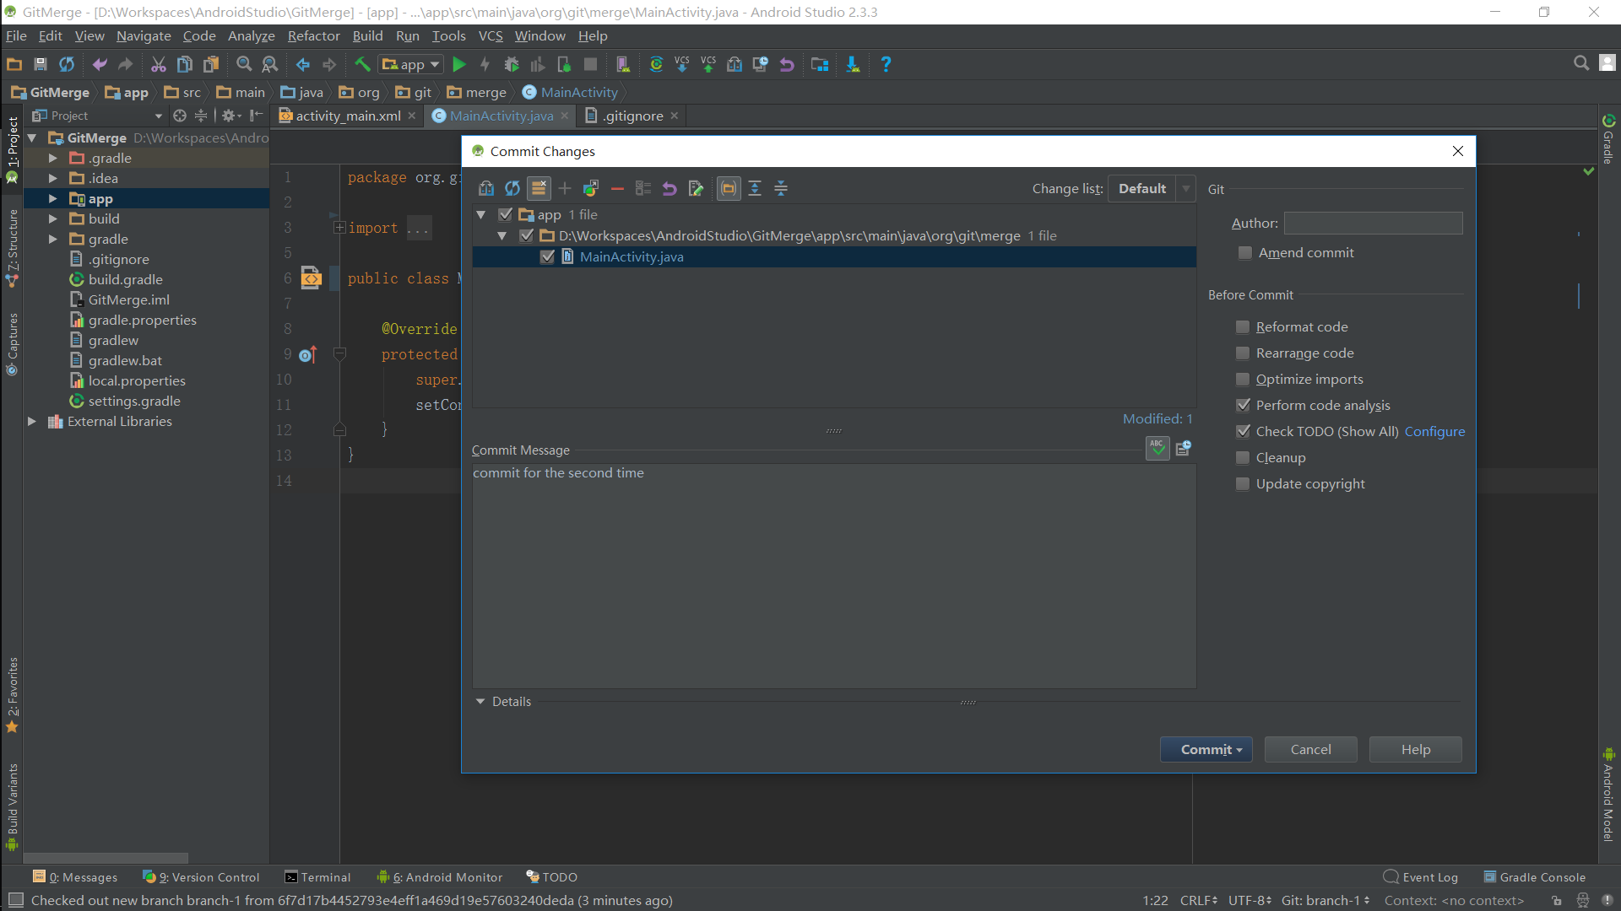Enable Rearrange code checkbox
Image resolution: width=1621 pixels, height=911 pixels.
pyautogui.click(x=1243, y=353)
